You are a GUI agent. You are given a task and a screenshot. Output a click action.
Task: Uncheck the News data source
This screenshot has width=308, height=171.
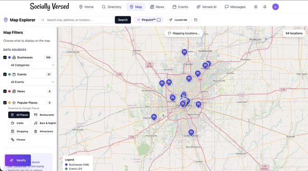pyautogui.click(x=5, y=91)
